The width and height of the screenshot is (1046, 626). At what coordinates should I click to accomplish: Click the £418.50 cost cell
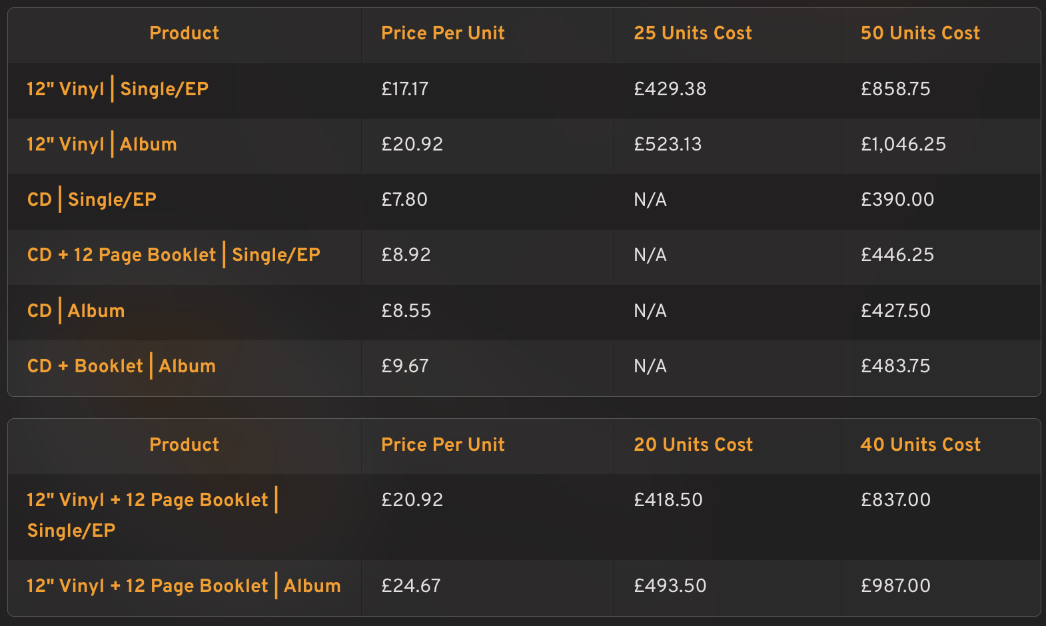[x=668, y=500]
